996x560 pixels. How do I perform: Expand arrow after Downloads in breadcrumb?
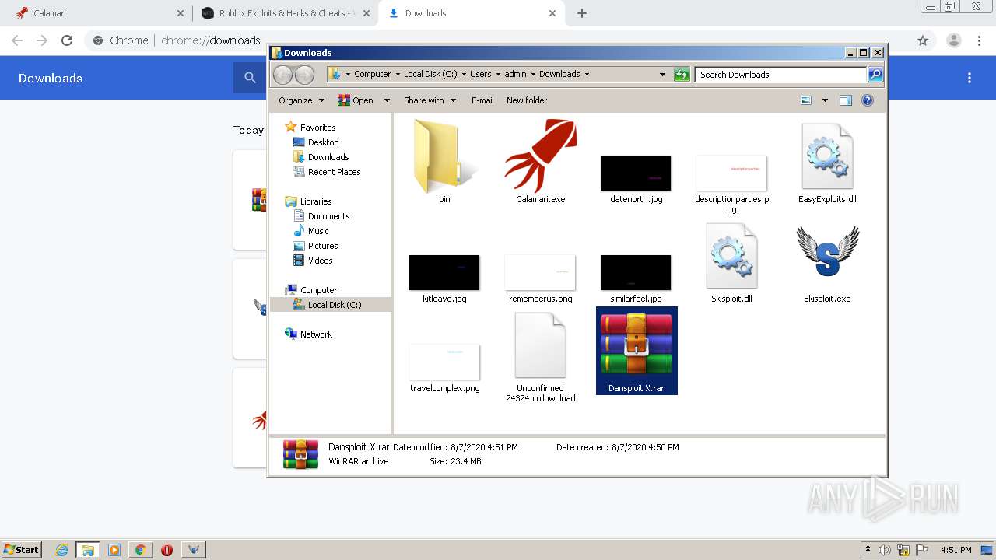point(587,75)
